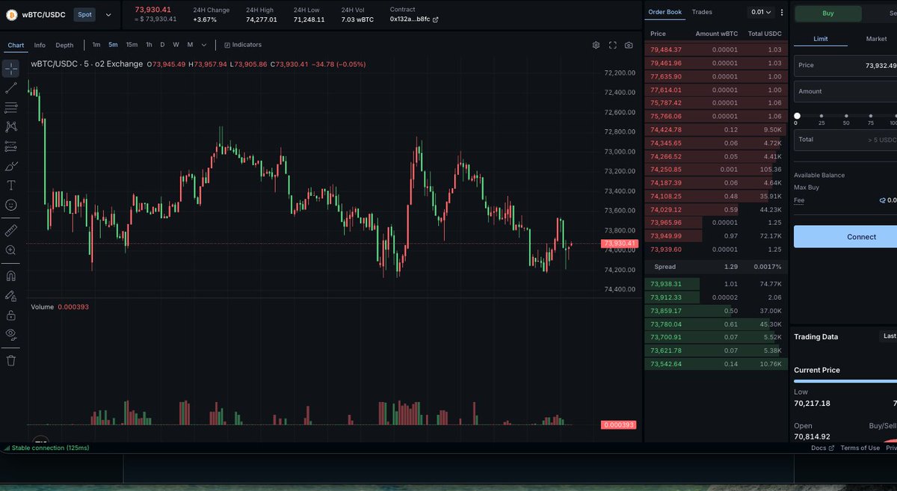Select the crosshair cursor tool
This screenshot has width=897, height=491.
coord(11,69)
